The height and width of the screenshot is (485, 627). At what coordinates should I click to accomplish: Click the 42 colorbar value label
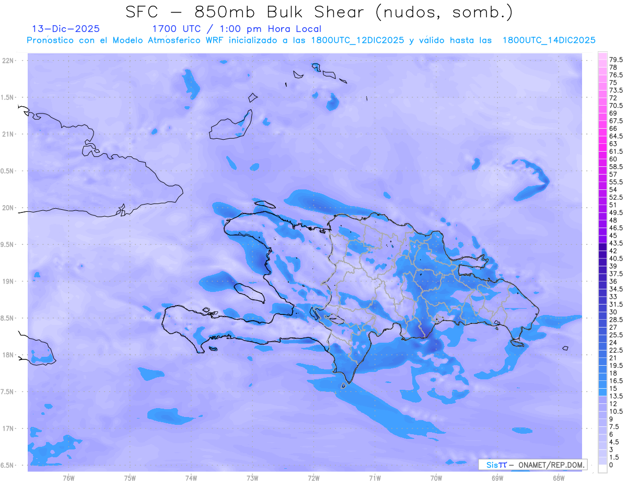tap(613, 251)
